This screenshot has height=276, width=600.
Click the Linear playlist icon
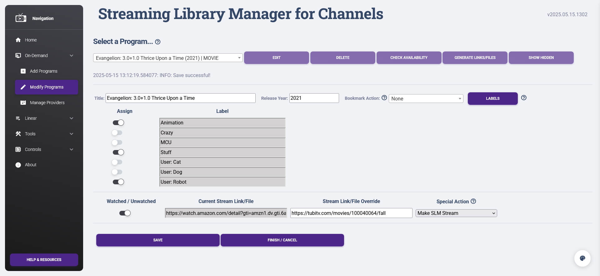pos(18,118)
